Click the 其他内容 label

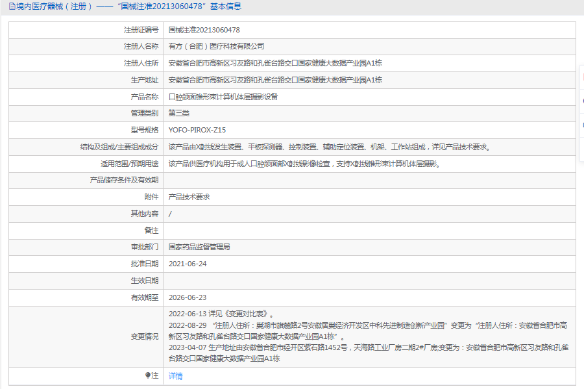145,214
